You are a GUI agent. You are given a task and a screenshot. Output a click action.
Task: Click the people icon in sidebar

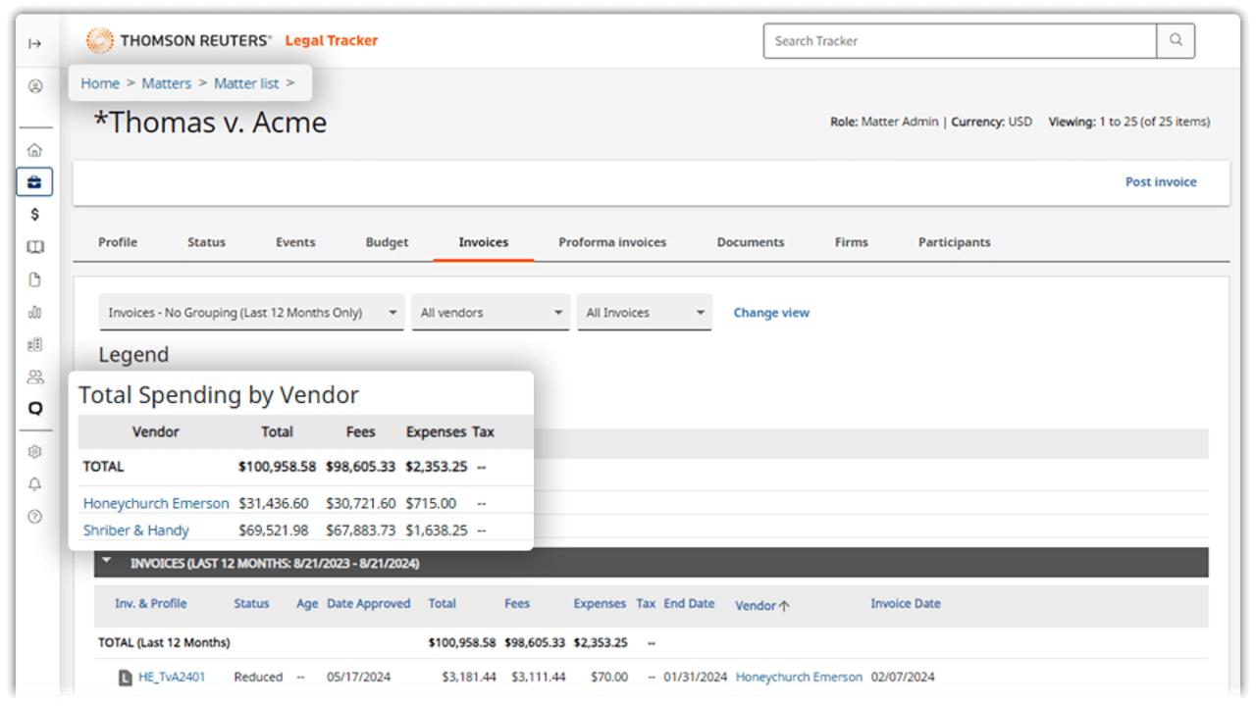tap(35, 377)
